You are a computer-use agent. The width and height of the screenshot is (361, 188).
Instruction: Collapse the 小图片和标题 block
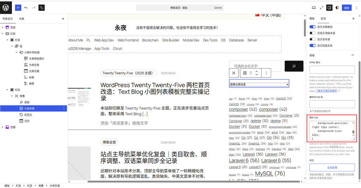coord(17,52)
